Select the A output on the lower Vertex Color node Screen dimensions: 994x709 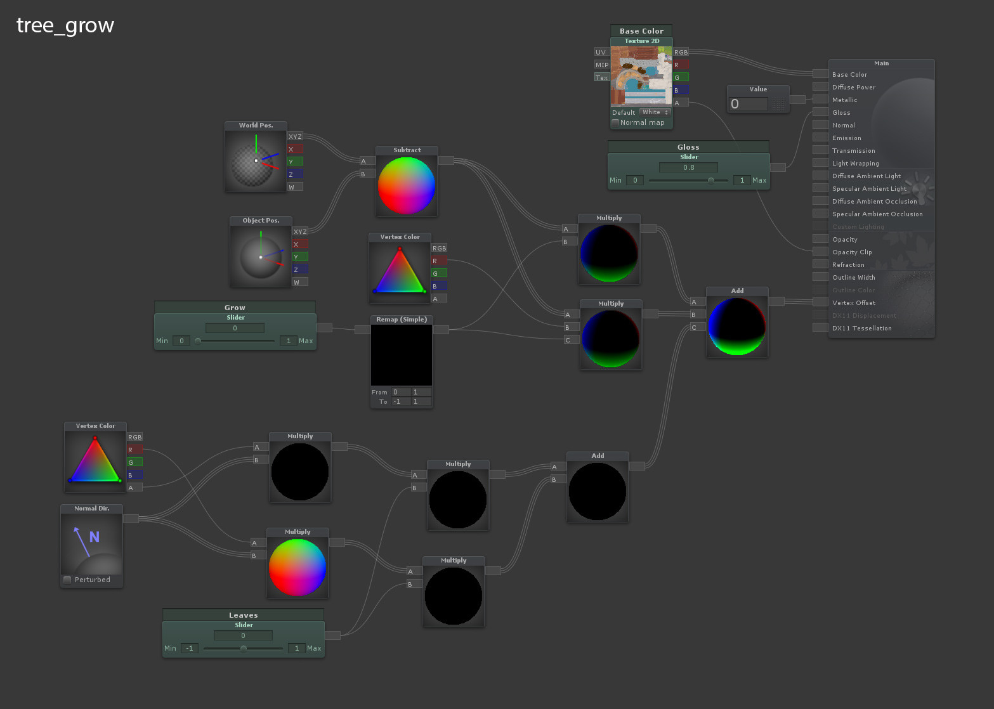(x=134, y=488)
